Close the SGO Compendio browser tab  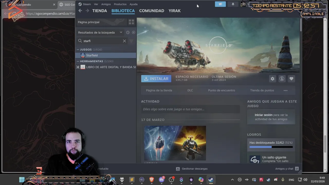[x=54, y=5]
